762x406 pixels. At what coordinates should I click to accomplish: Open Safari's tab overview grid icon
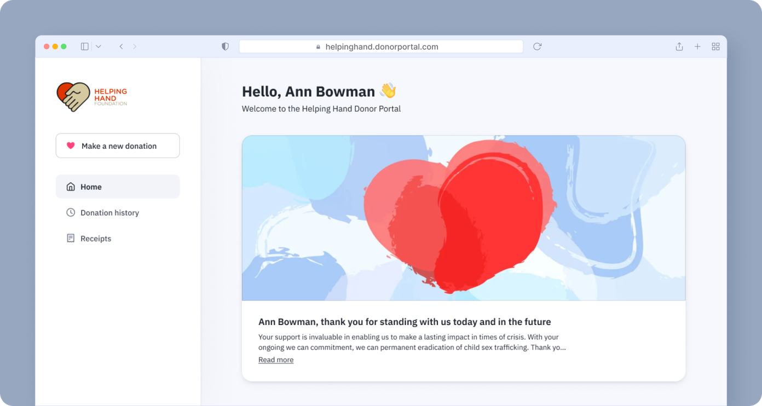(x=715, y=47)
